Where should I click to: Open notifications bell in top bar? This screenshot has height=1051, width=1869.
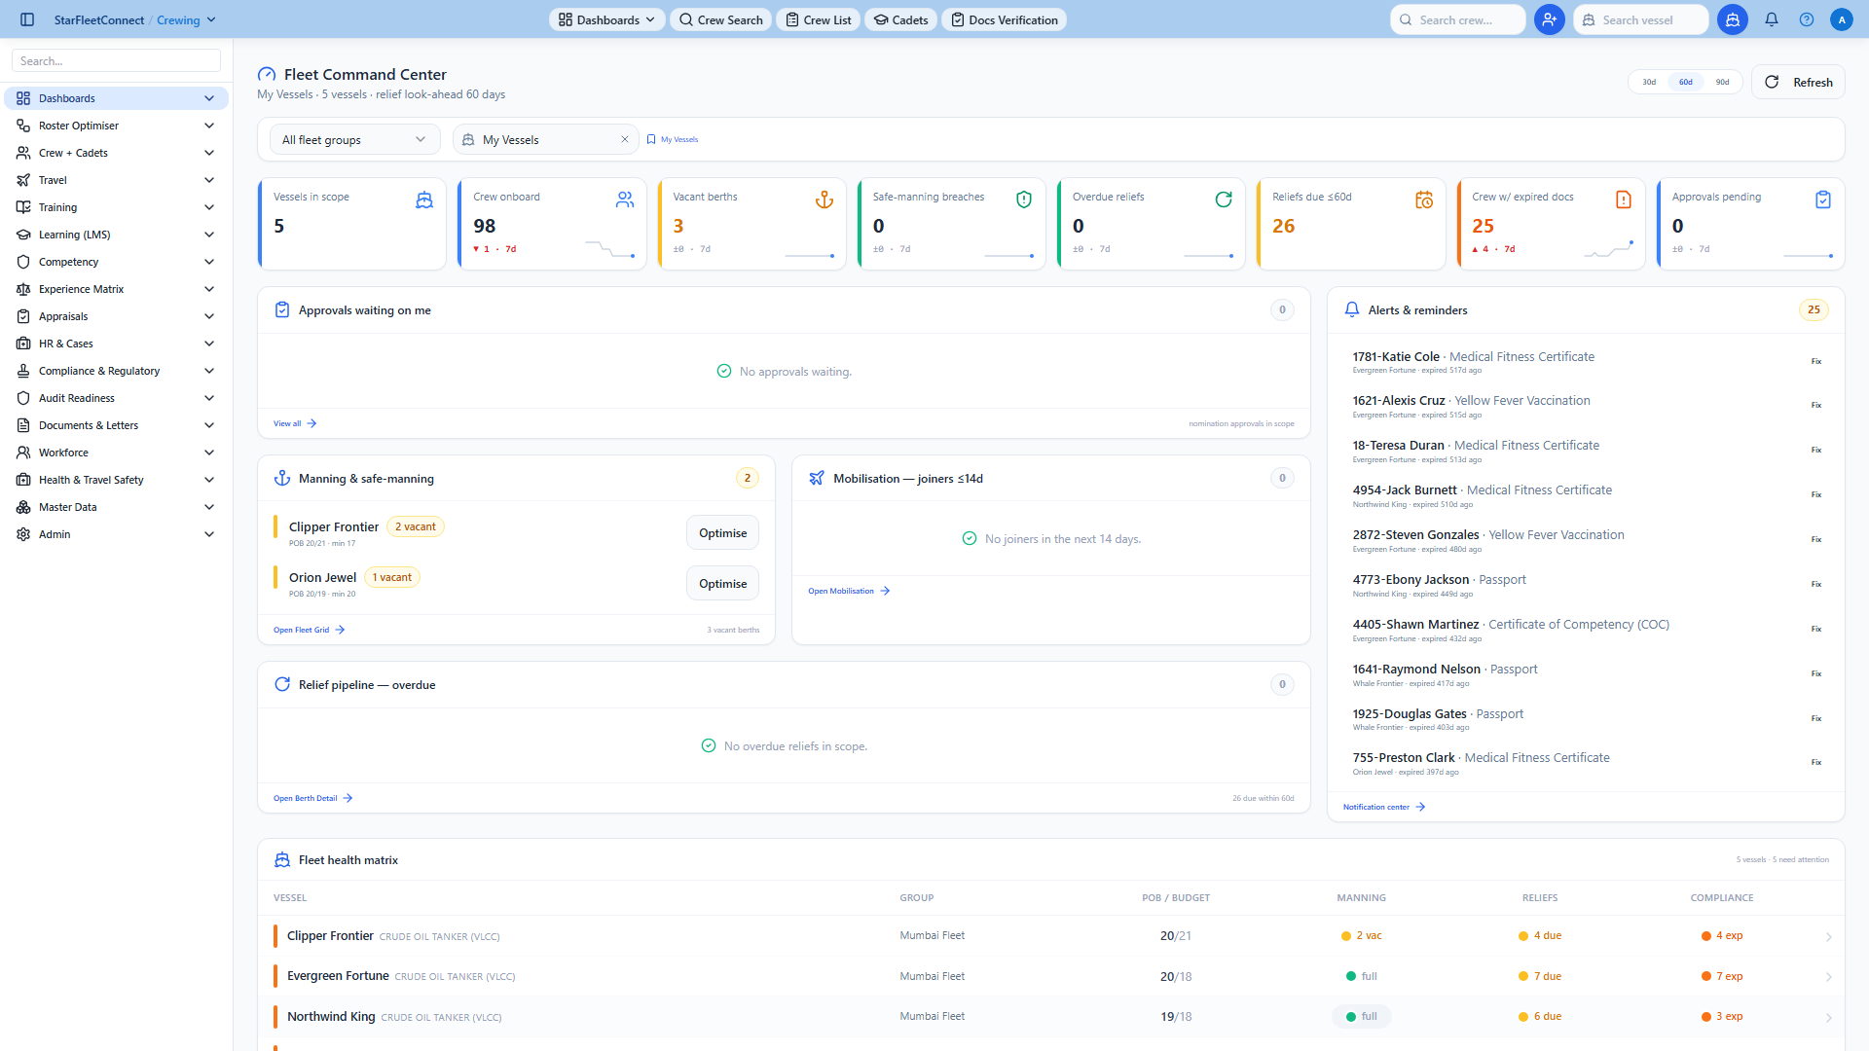(1772, 19)
